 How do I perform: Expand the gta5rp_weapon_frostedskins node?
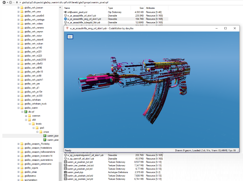[19, 148]
